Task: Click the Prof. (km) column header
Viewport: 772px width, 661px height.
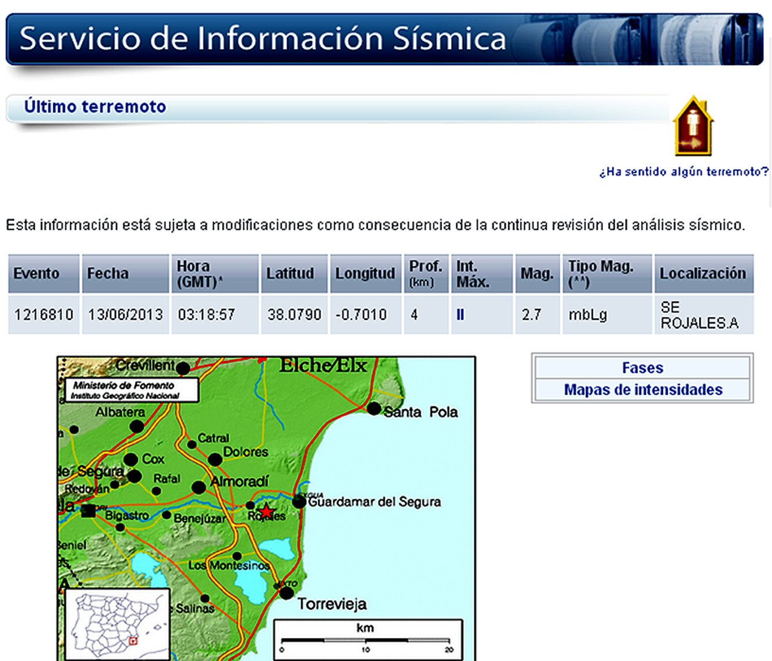Action: coord(426,273)
